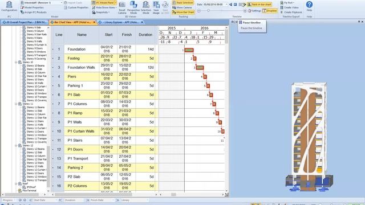
Task: Select the Foundation task row name
Action: pos(76,50)
